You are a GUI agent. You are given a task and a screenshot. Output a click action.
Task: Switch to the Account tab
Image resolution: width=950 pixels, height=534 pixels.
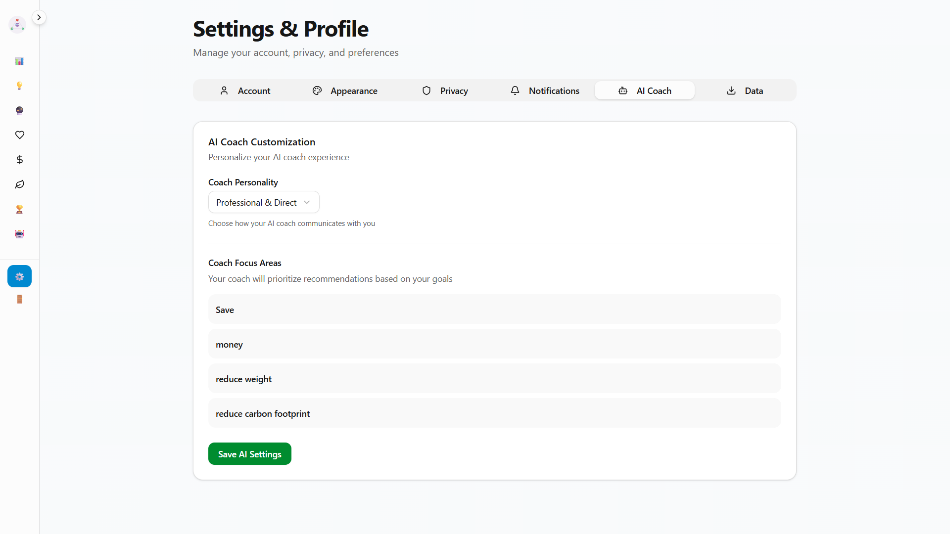[245, 90]
